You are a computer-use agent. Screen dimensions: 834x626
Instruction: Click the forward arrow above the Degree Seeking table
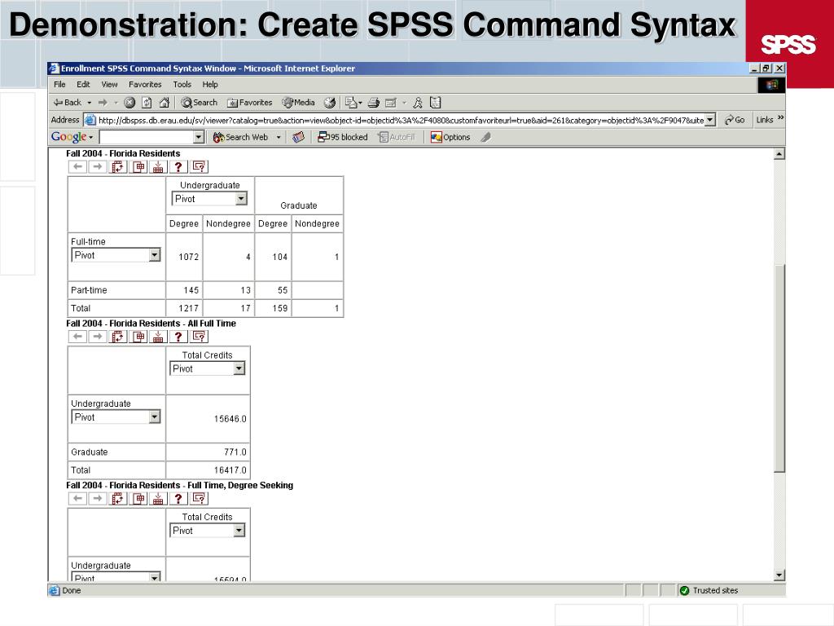tap(98, 499)
